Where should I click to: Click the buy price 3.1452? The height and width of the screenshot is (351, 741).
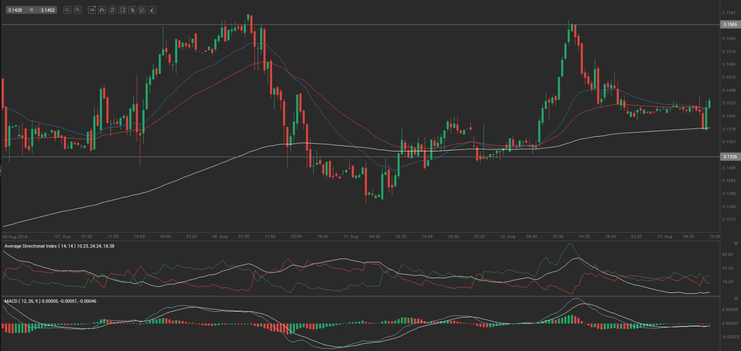click(47, 10)
